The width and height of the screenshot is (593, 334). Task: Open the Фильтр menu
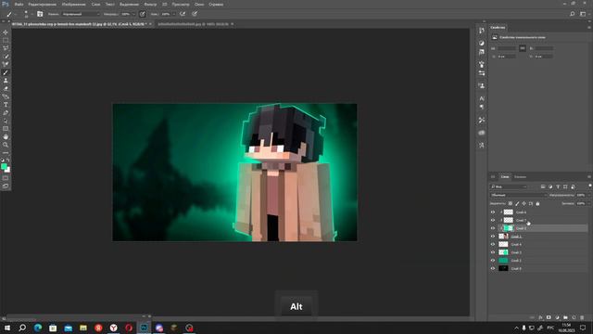150,4
